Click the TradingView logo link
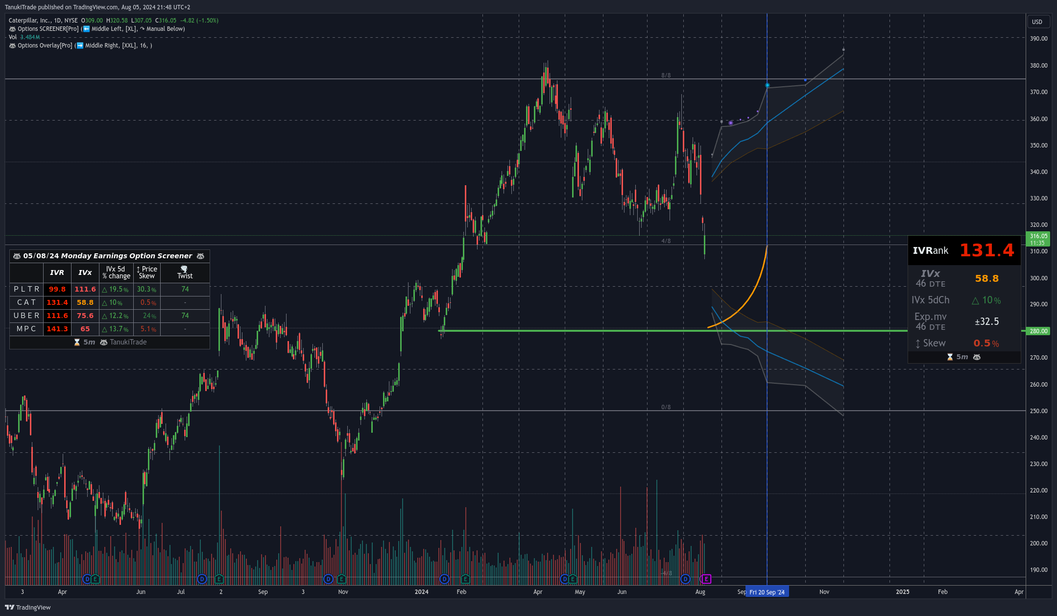 pos(28,607)
